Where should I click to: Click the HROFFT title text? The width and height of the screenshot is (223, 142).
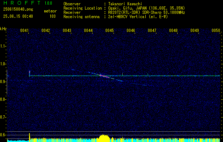point(22,3)
